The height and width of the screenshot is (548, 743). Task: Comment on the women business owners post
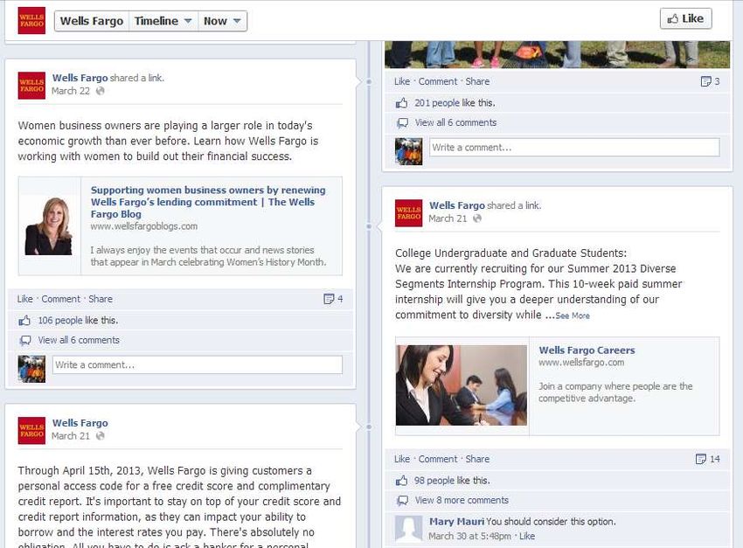tap(60, 299)
